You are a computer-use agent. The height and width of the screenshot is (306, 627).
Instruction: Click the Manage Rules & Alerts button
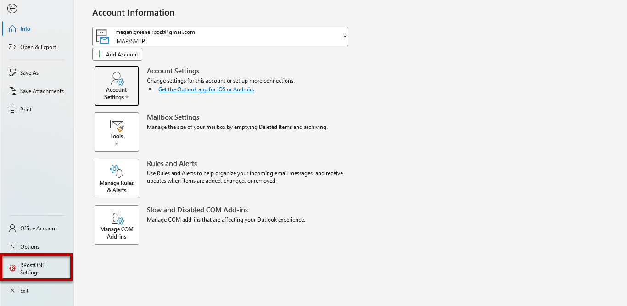pyautogui.click(x=117, y=178)
